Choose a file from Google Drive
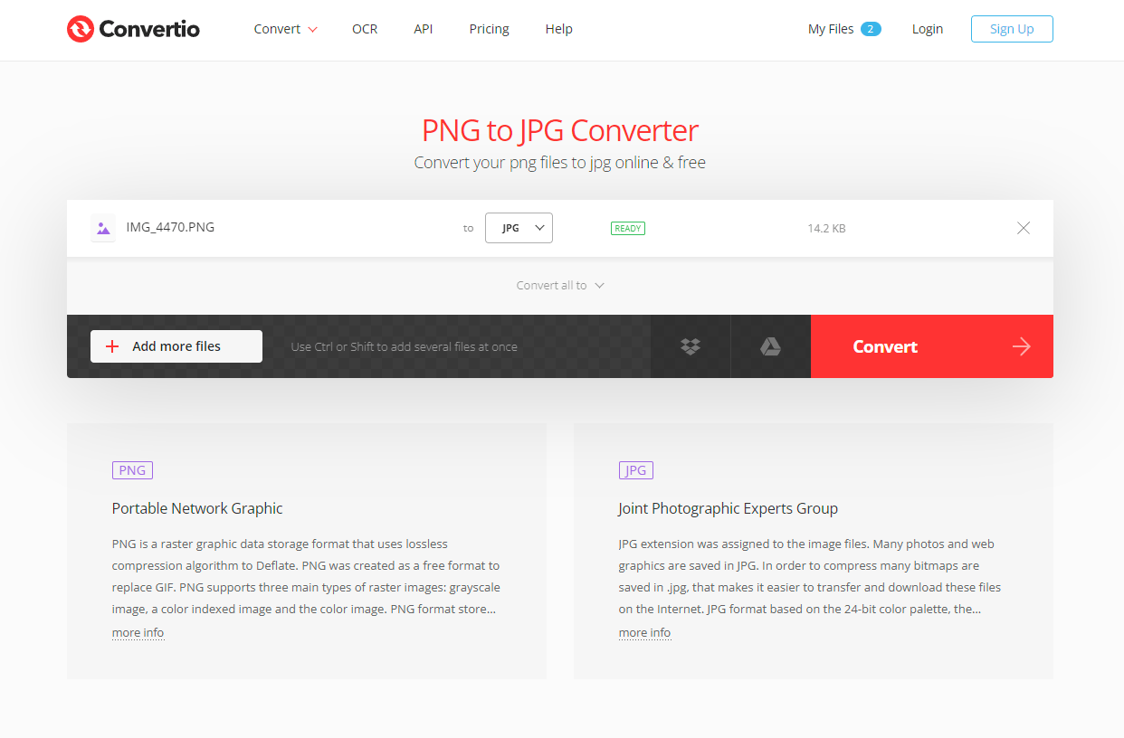Image resolution: width=1124 pixels, height=738 pixels. pyautogui.click(x=770, y=346)
